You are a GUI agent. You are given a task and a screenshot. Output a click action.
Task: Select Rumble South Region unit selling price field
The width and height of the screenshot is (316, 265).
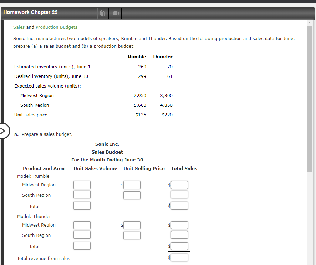tap(132, 195)
